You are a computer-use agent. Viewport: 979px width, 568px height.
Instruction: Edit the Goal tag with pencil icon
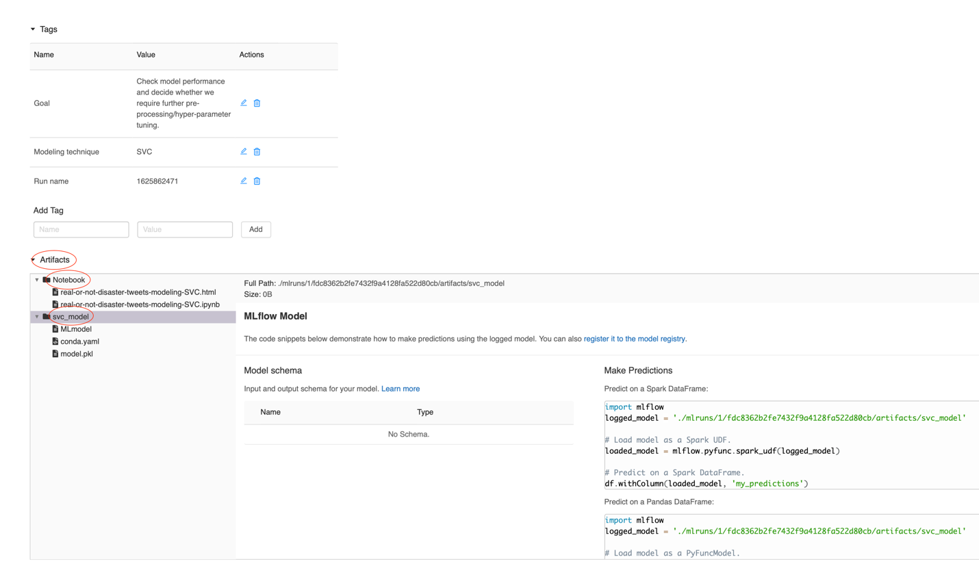[x=244, y=103]
